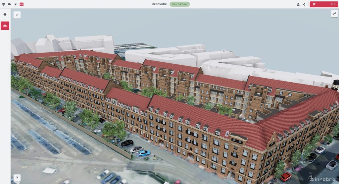Viewport: 339px width, 184px height.
Task: Select the blue car parked on street
Action: click(144, 153)
